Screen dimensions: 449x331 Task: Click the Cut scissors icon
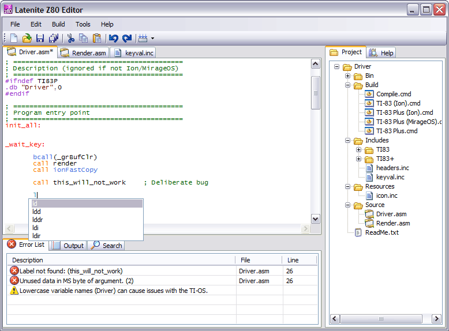coord(71,38)
